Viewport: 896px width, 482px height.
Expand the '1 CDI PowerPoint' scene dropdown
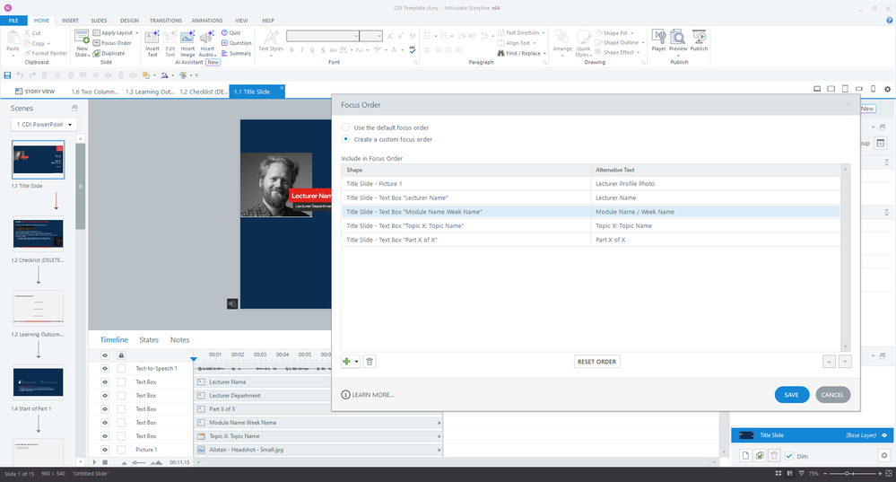point(43,124)
